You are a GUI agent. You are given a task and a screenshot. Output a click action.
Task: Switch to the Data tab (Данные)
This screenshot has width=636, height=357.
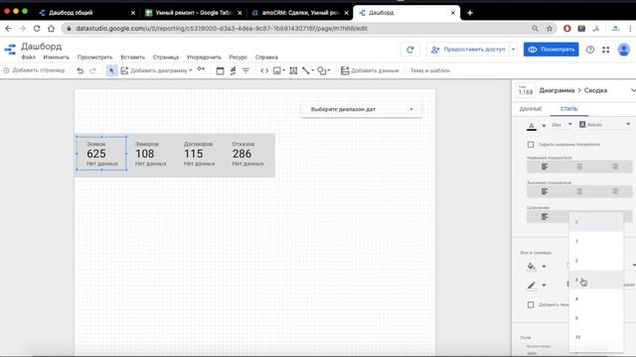(531, 109)
